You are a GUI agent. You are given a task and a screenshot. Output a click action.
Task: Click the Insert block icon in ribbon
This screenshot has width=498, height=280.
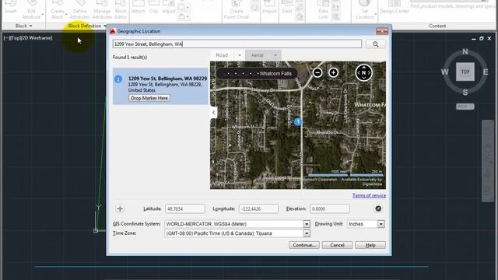[x=10, y=7]
